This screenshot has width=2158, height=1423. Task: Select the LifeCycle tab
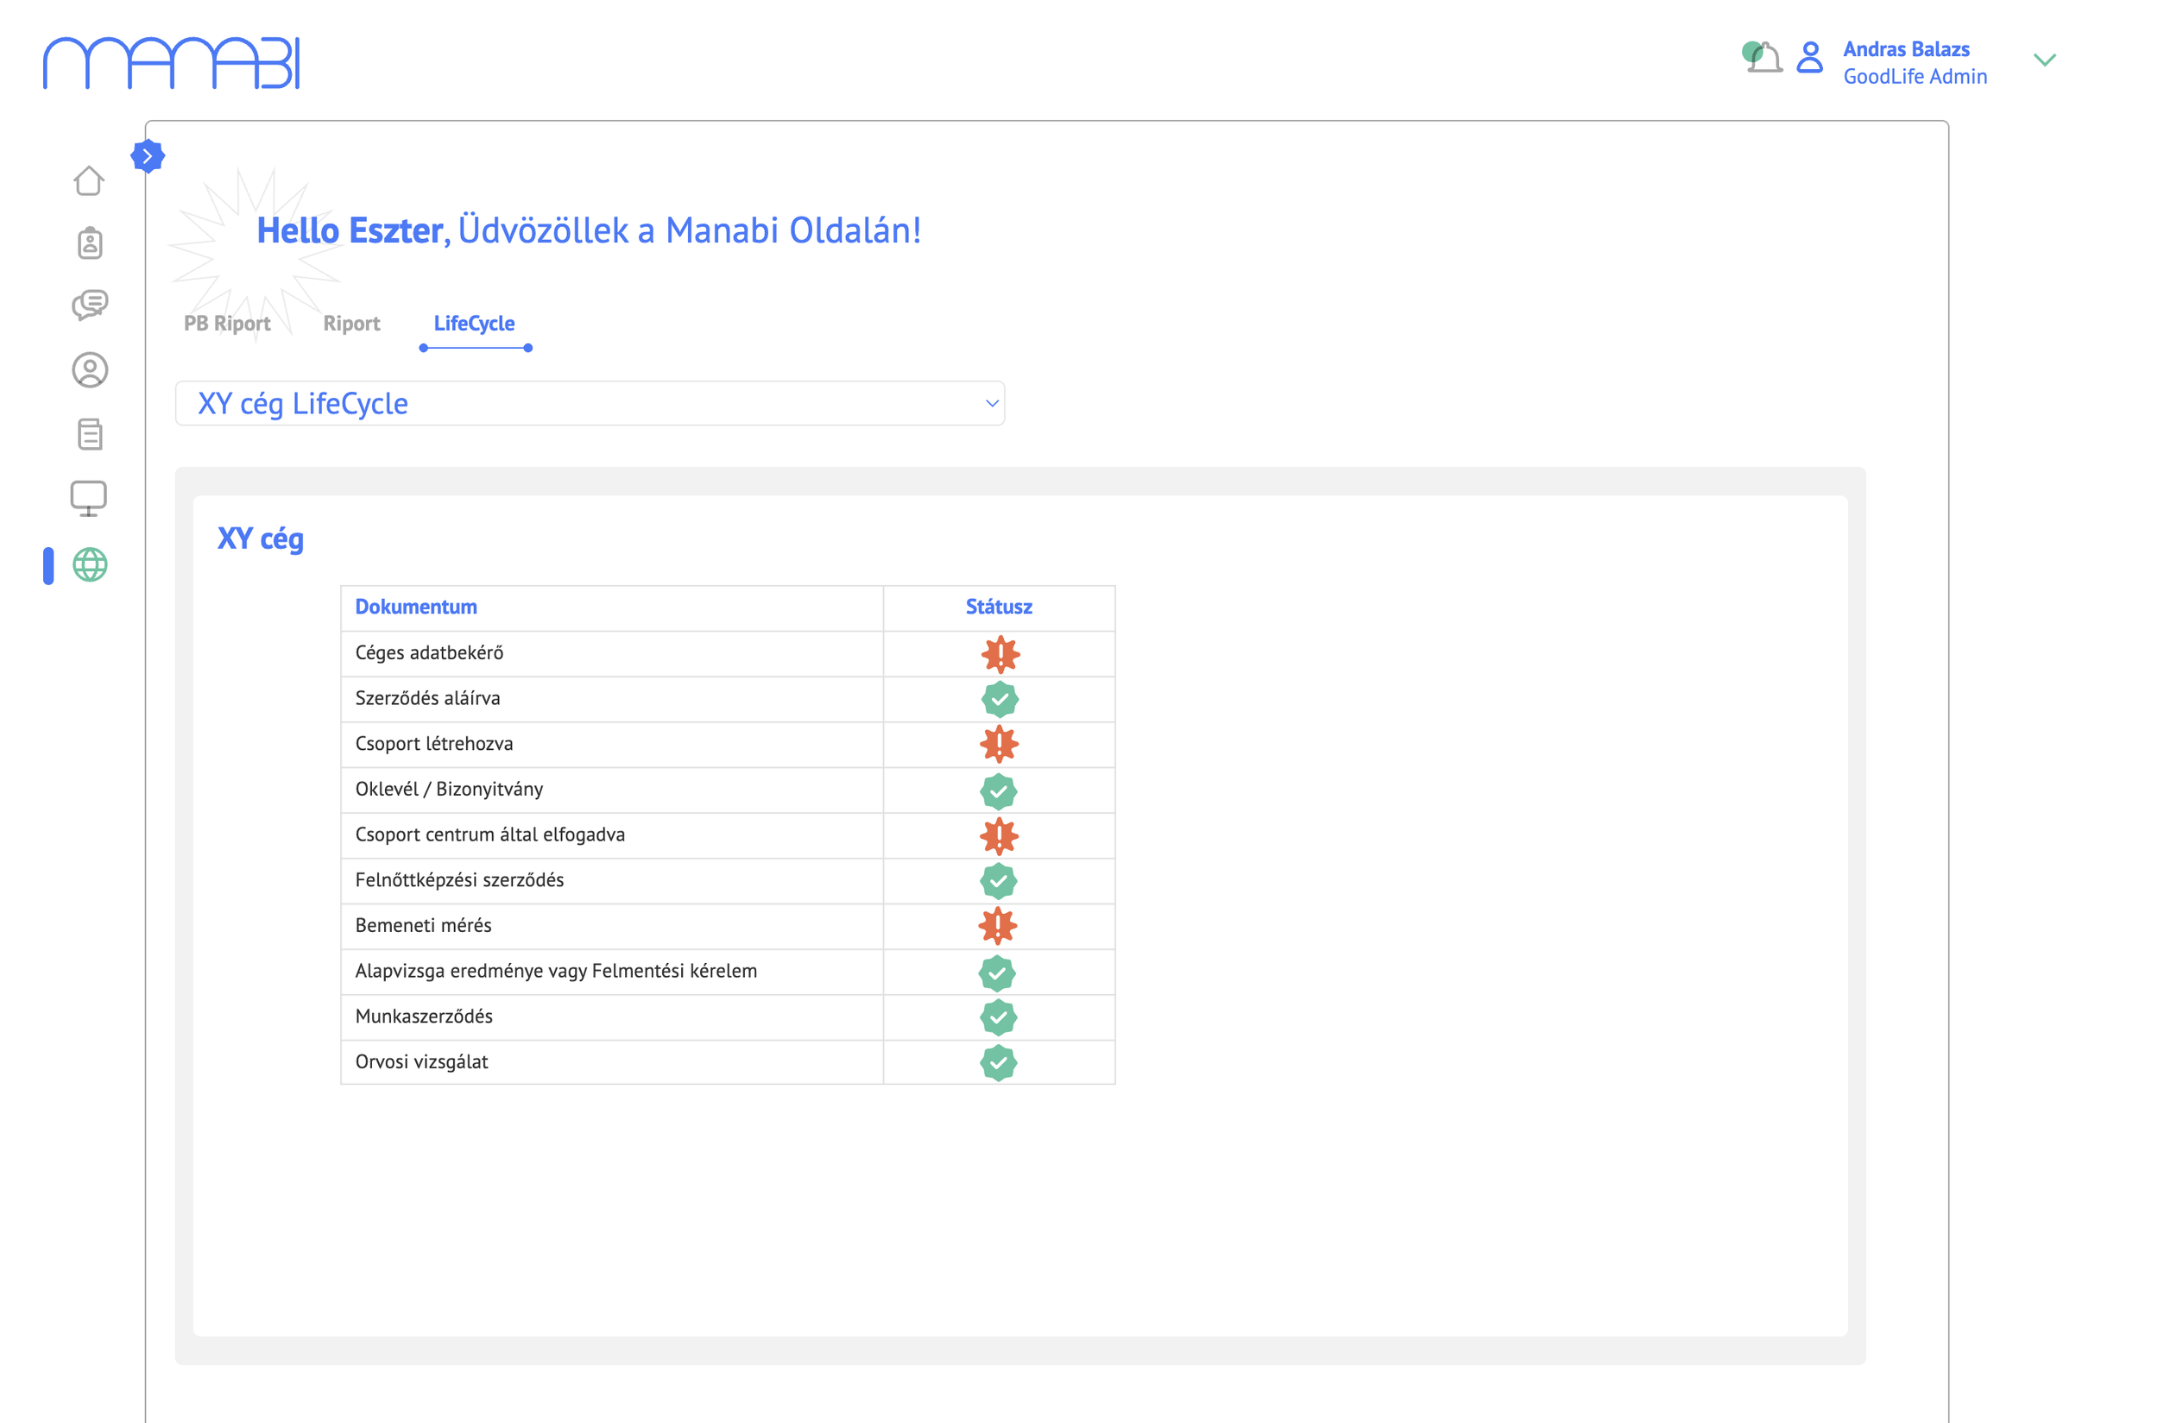[474, 324]
